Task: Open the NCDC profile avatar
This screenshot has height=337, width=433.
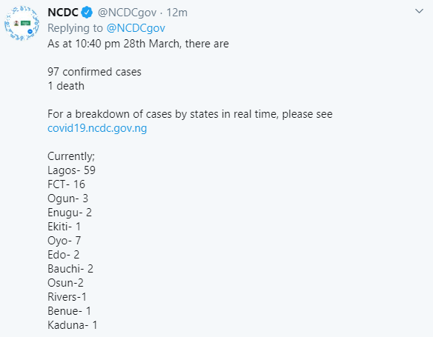Action: 22,23
